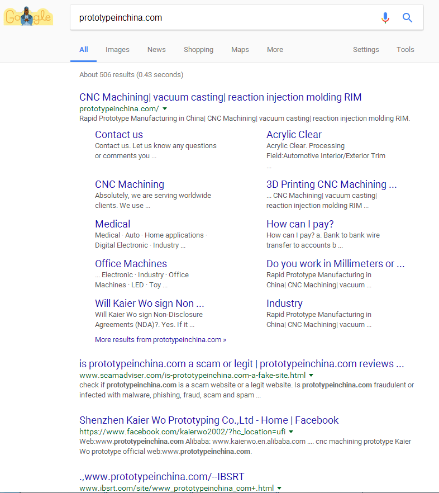Image resolution: width=439 pixels, height=493 pixels.
Task: Open the search Tools menu
Action: coord(405,50)
